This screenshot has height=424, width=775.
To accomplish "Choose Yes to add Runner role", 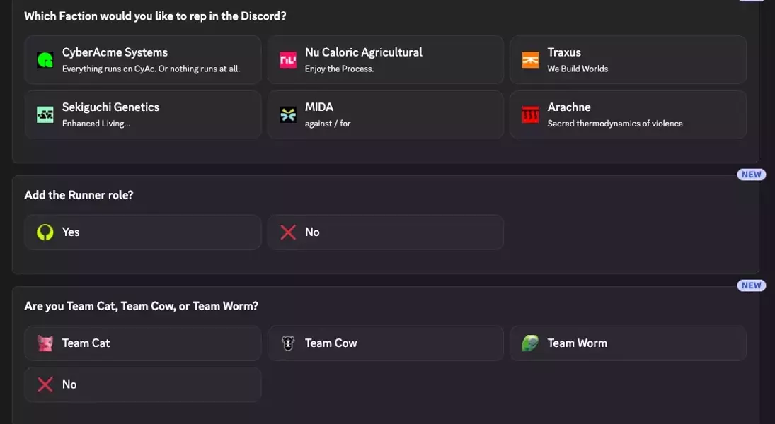I will (142, 232).
